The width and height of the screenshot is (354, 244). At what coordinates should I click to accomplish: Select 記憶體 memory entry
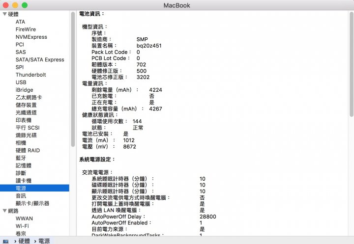coord(24,165)
